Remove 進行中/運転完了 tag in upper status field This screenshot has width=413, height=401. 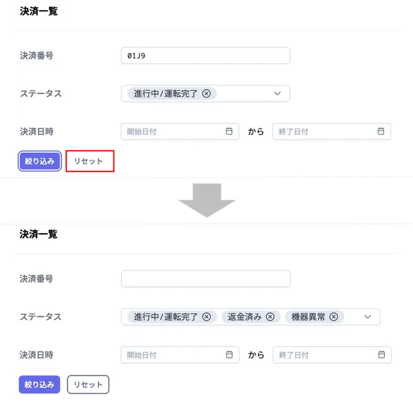click(206, 94)
